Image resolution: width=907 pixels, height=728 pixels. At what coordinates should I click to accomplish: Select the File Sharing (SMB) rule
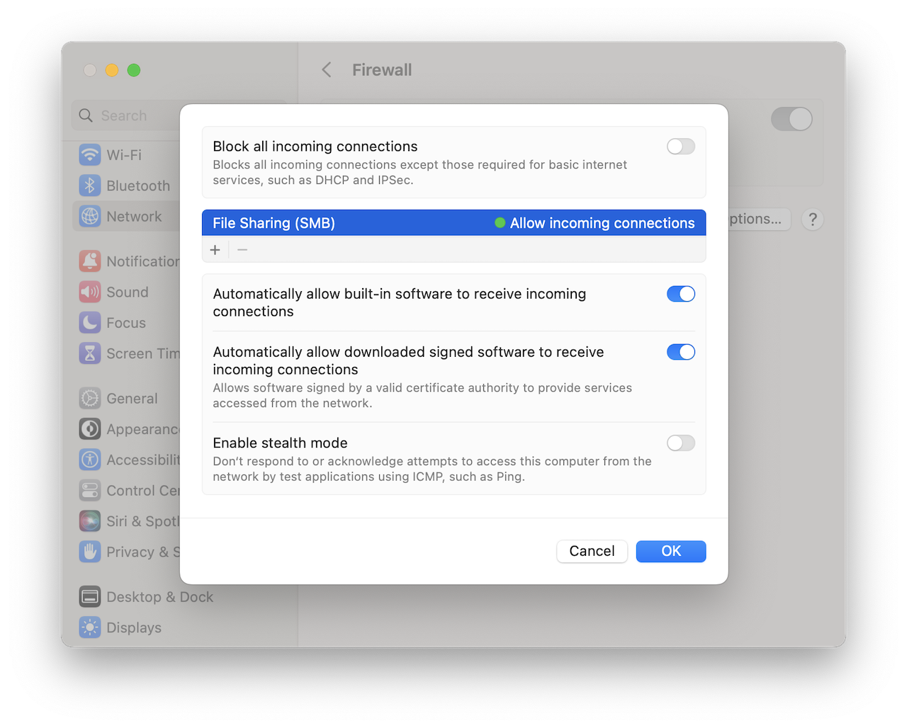(453, 222)
